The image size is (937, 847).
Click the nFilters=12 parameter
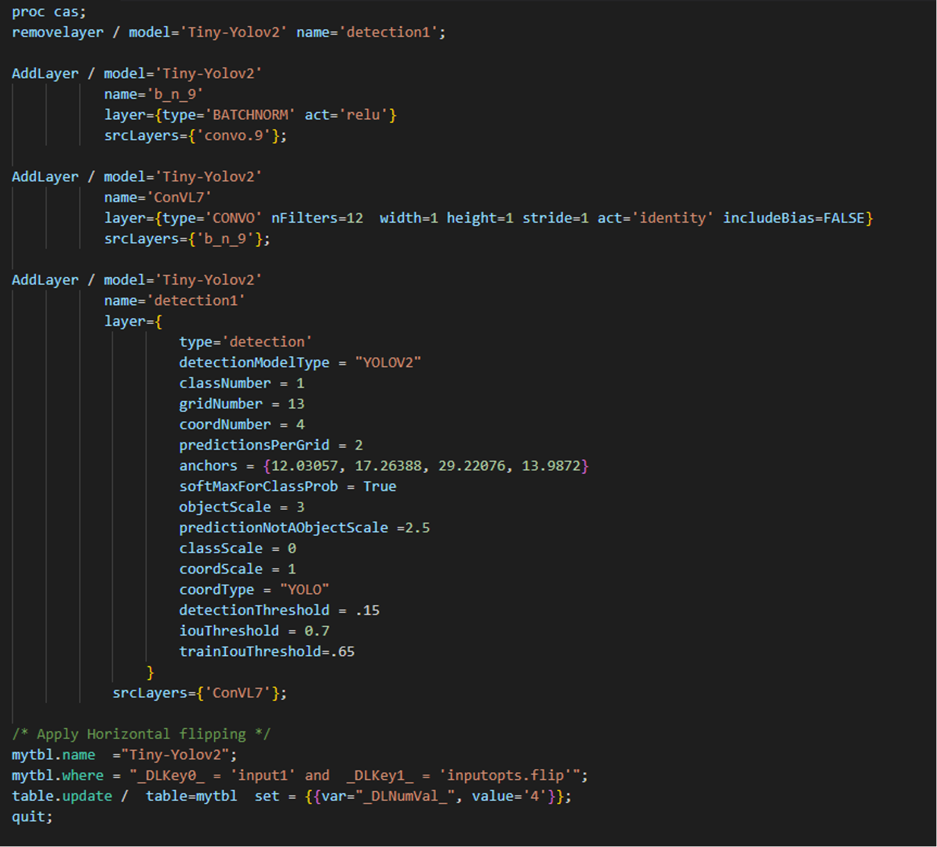click(317, 219)
